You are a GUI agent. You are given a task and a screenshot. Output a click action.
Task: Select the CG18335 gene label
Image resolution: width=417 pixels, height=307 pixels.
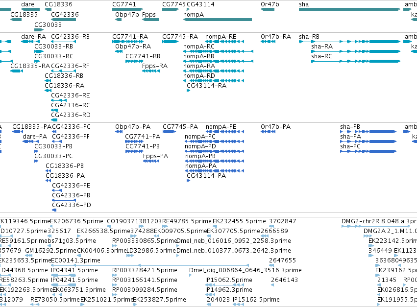click(x=24, y=14)
